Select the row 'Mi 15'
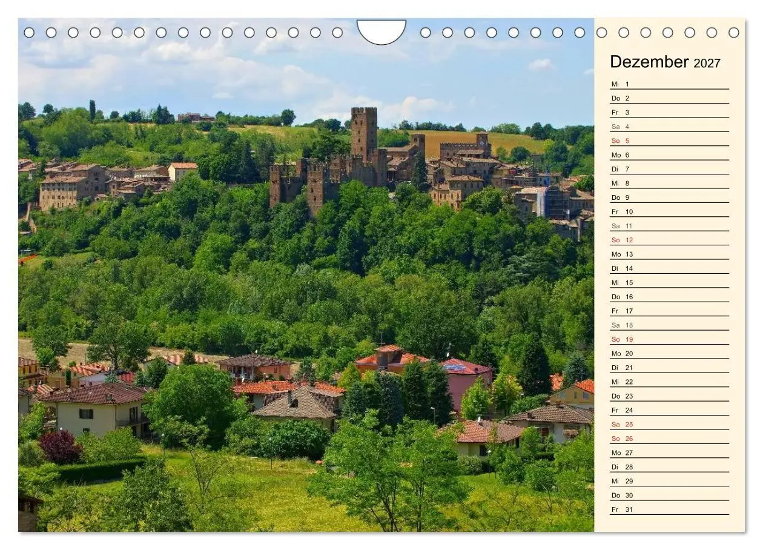 (x=669, y=282)
